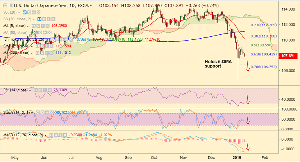Remove the Vol (20) indicator
This screenshot has height=162, width=300.
[38, 12]
